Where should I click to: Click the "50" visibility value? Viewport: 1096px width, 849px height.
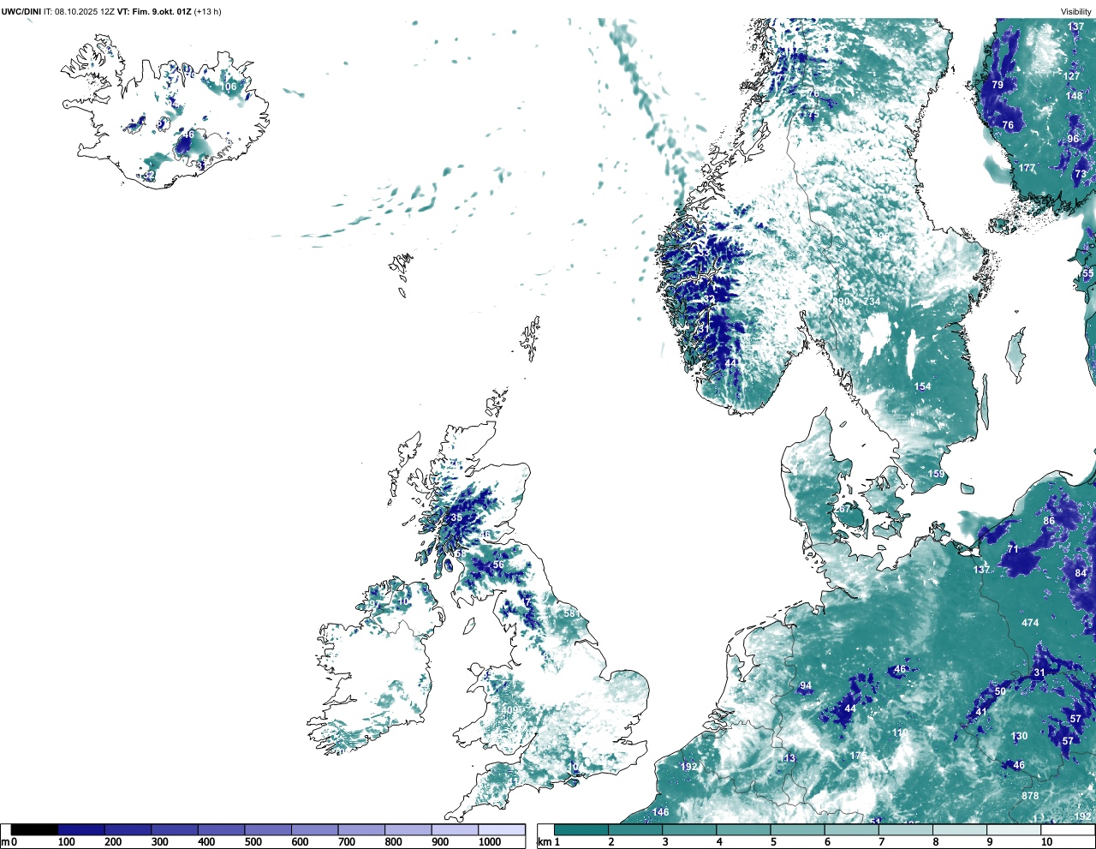point(1000,691)
